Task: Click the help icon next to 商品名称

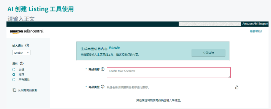Action: pyautogui.click(x=102, y=69)
